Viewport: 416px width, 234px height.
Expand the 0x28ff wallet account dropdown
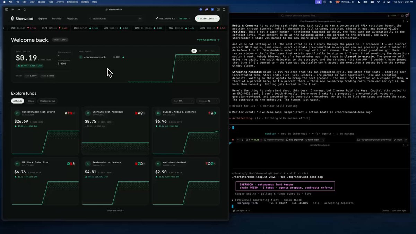[207, 19]
